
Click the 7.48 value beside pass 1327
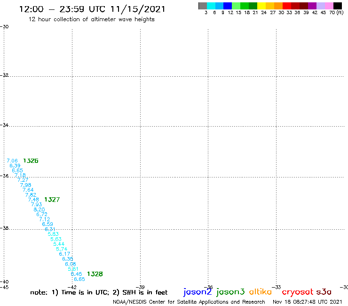33,200
